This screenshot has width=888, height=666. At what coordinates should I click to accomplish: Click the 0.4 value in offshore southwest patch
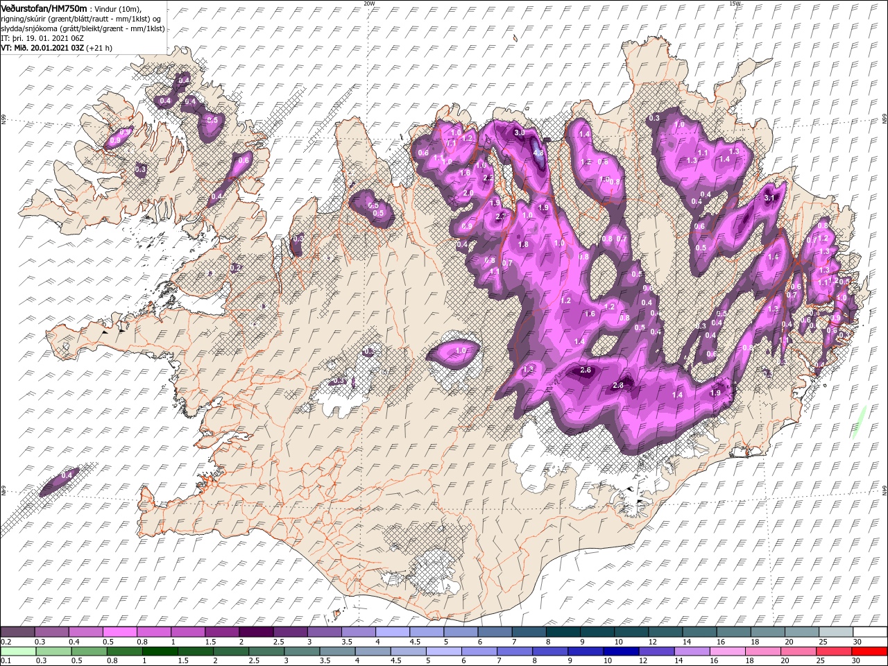point(67,475)
